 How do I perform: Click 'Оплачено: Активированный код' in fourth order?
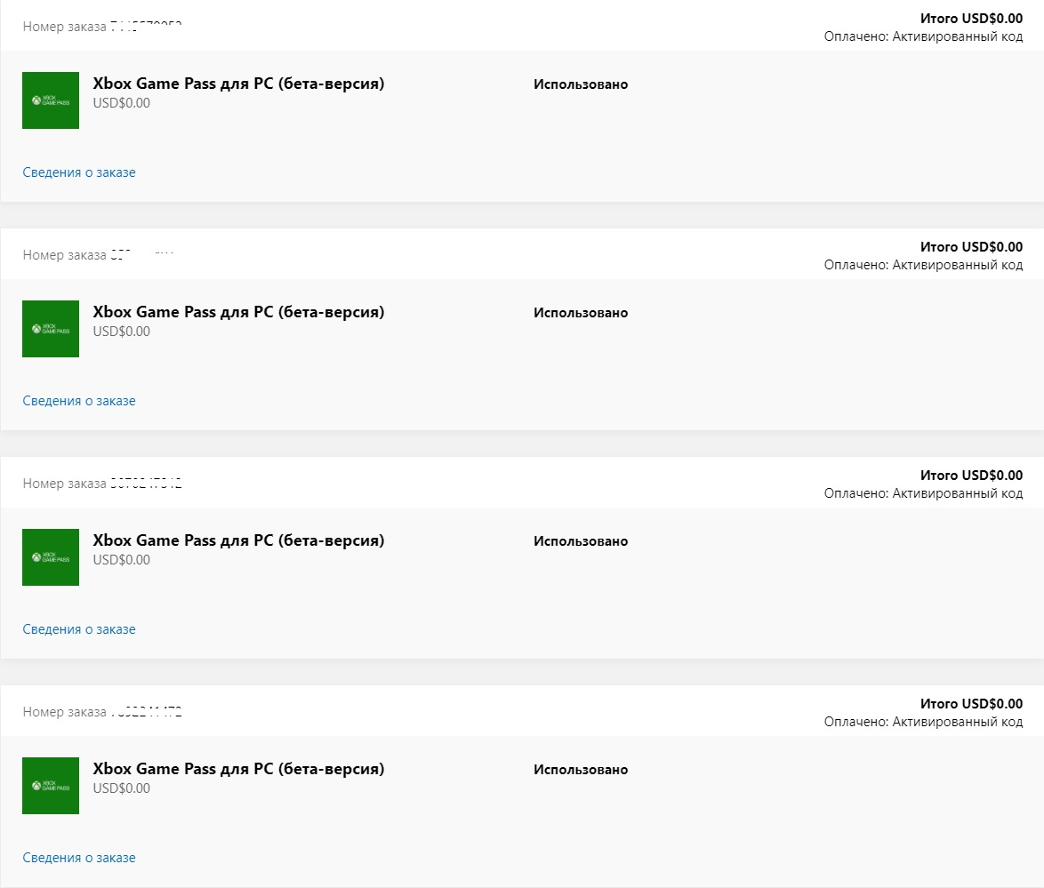click(x=923, y=722)
